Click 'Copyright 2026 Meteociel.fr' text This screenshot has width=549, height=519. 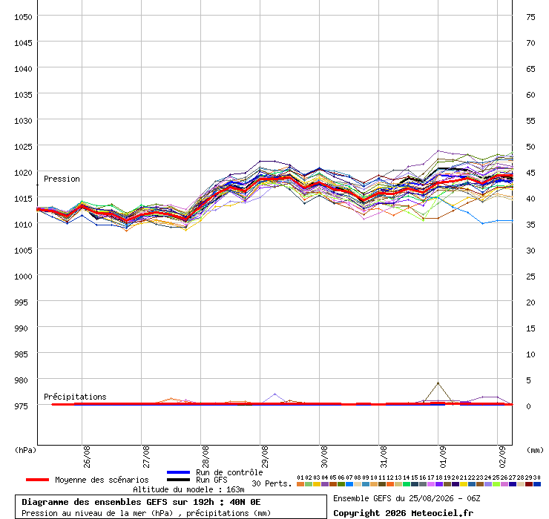click(403, 513)
